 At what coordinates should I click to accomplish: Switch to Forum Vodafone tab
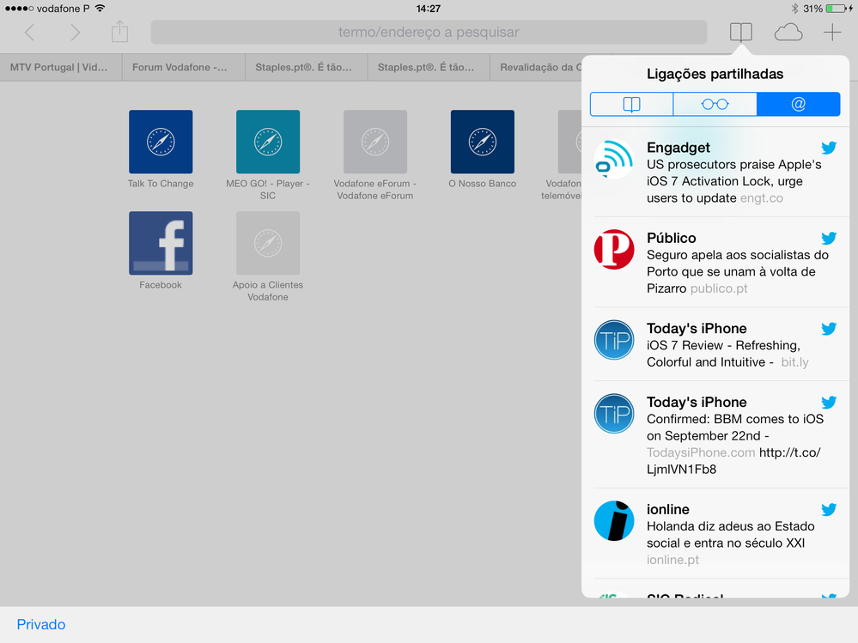[x=183, y=68]
